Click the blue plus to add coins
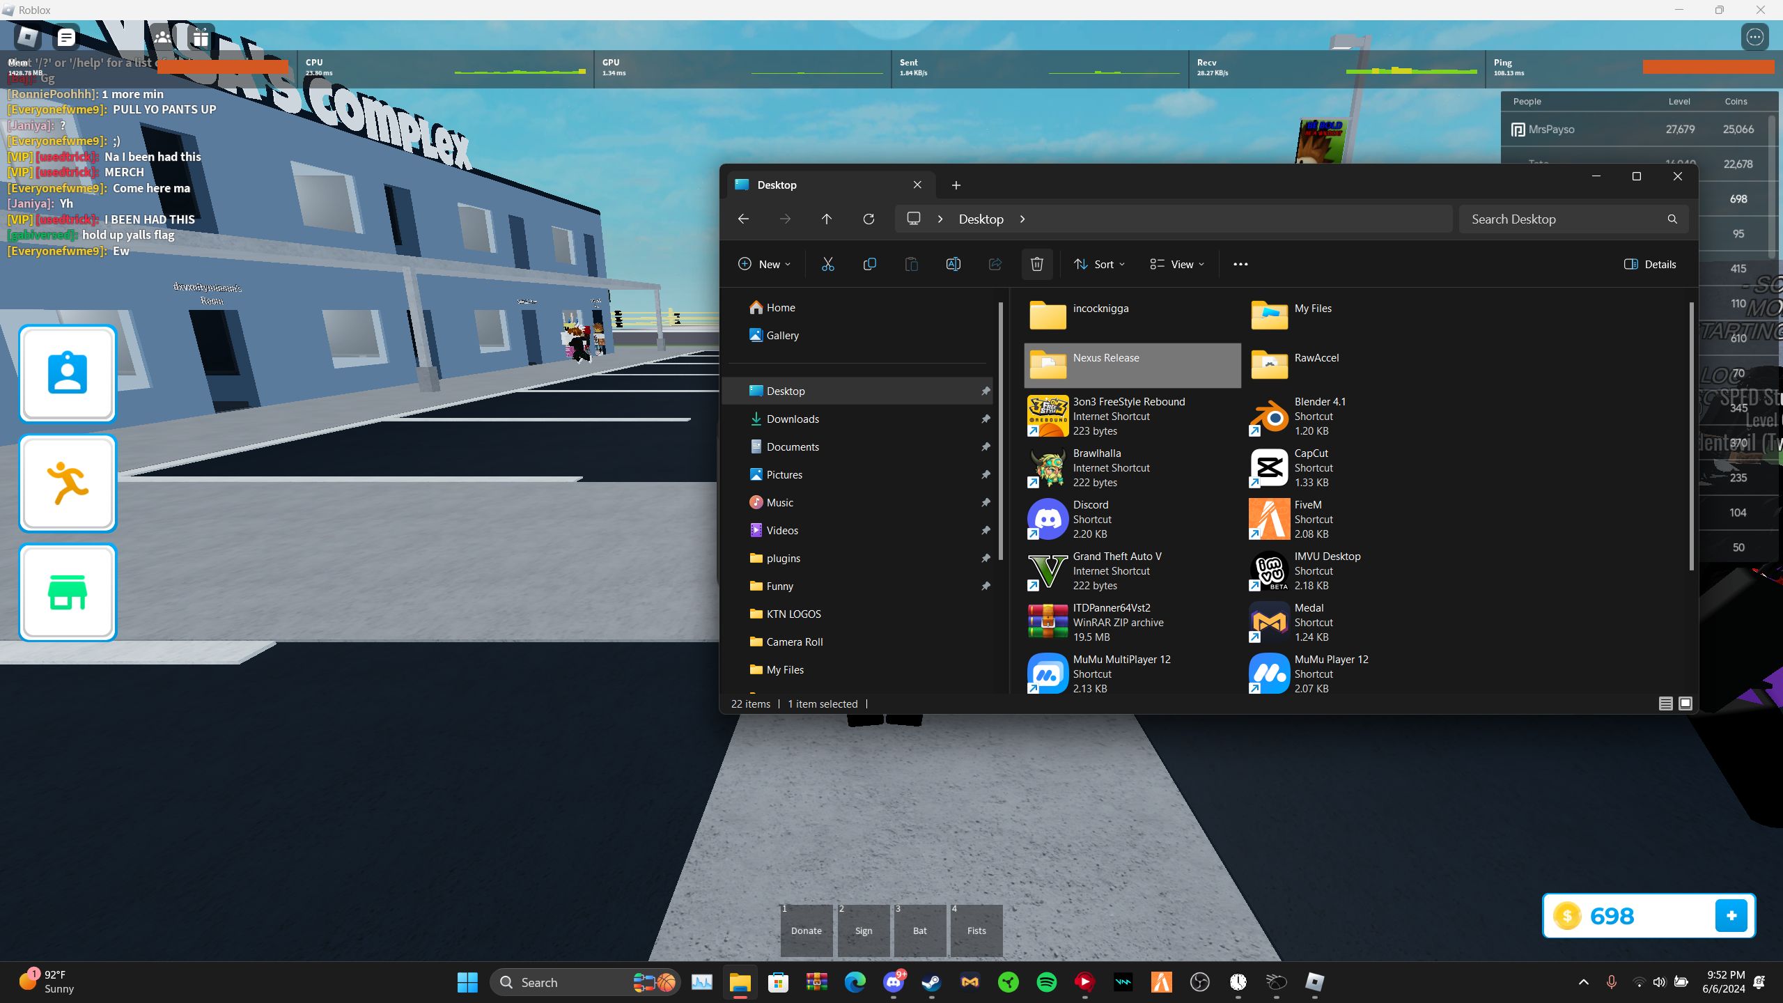Viewport: 1783px width, 1003px height. click(1731, 915)
